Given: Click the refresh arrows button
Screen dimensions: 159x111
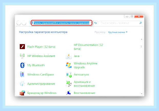Looking at the screenshot, I should pyautogui.click(x=95, y=23).
